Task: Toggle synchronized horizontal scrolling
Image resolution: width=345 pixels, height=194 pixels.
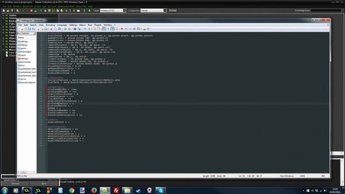Action: 98,29
